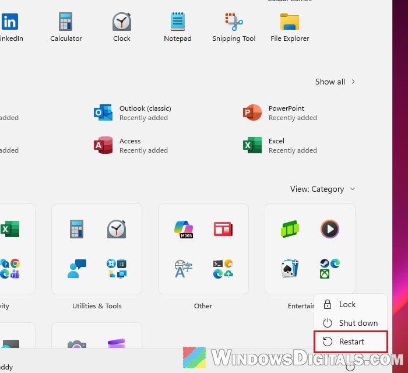Viewport: 408px width, 373px height.
Task: Launch the pinned Snipping Tool
Action: click(x=234, y=27)
